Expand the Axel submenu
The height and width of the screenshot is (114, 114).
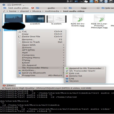(x=41, y=53)
